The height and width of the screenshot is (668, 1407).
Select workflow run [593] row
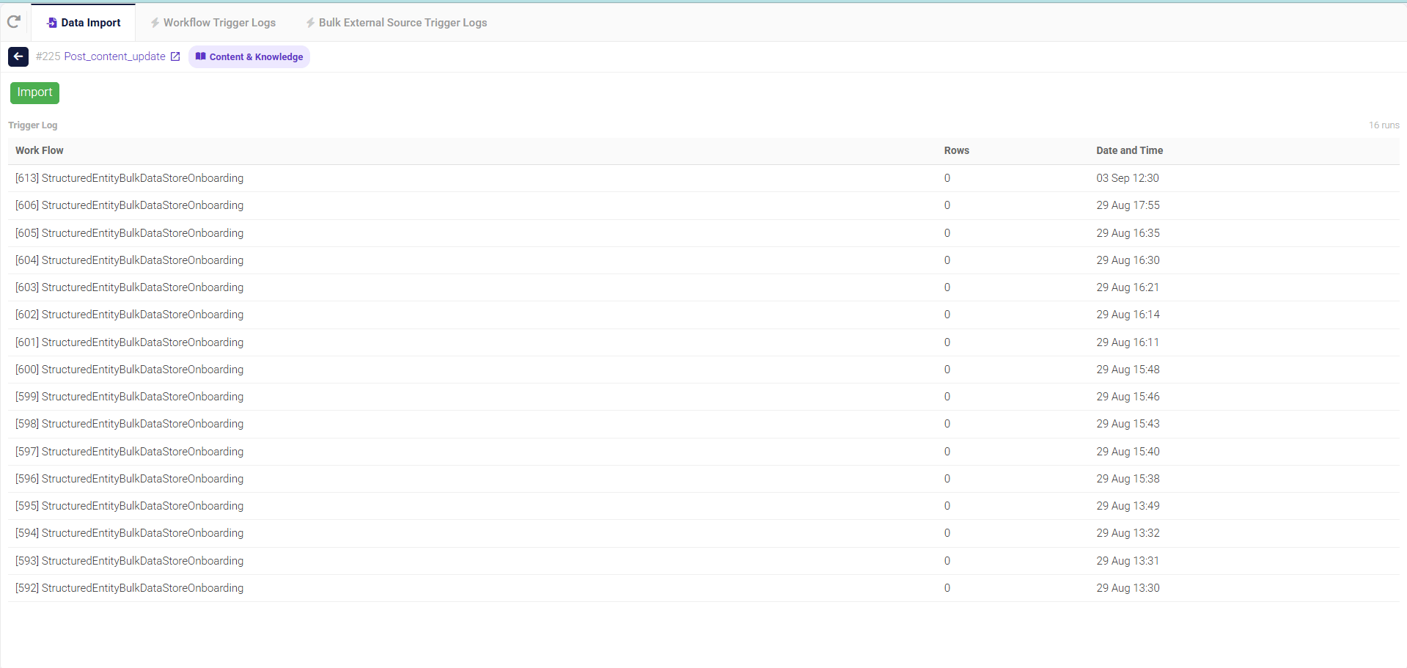(x=703, y=561)
